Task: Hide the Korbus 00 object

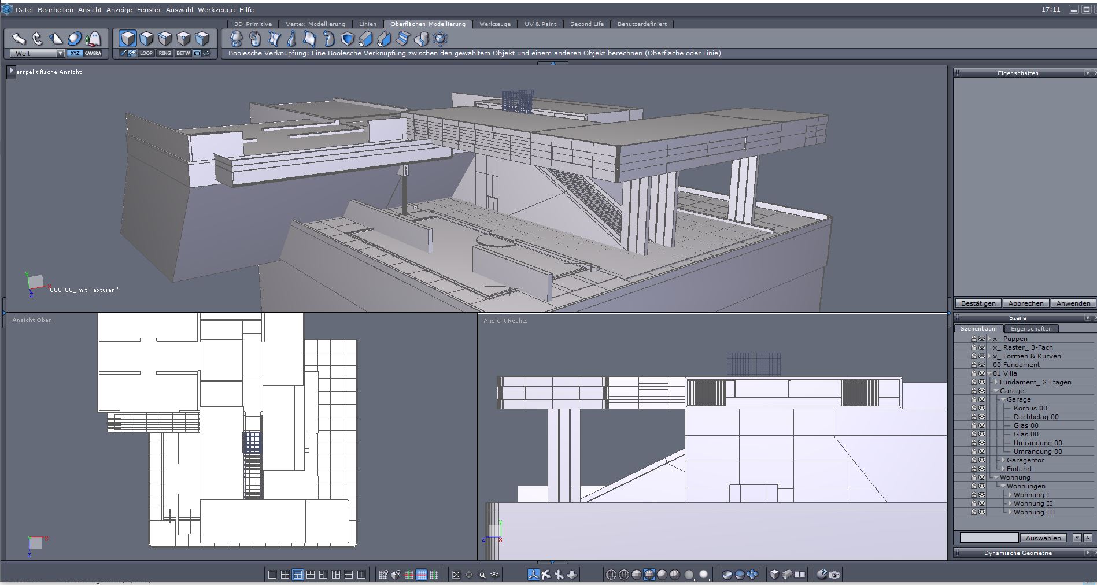Action: [x=981, y=408]
